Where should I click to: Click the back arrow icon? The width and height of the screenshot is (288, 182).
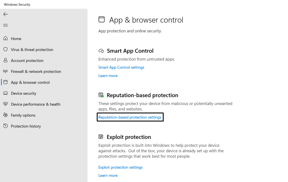pos(5,14)
